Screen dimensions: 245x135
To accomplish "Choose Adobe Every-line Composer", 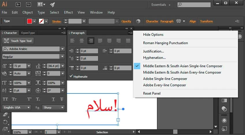I will click(164, 85).
